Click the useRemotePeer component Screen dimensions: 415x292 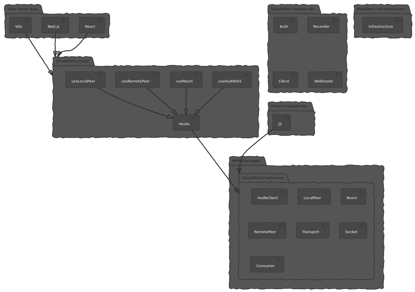click(x=138, y=80)
